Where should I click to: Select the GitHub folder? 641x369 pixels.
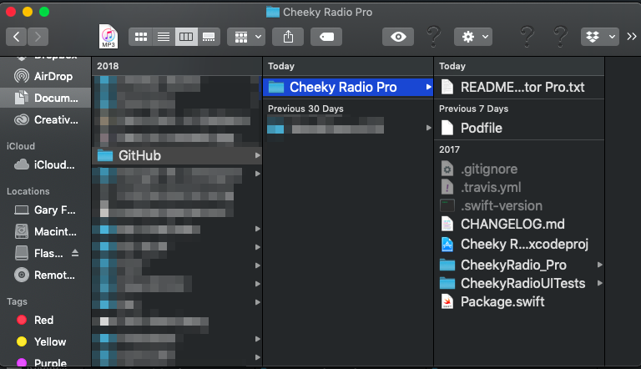[x=139, y=155]
